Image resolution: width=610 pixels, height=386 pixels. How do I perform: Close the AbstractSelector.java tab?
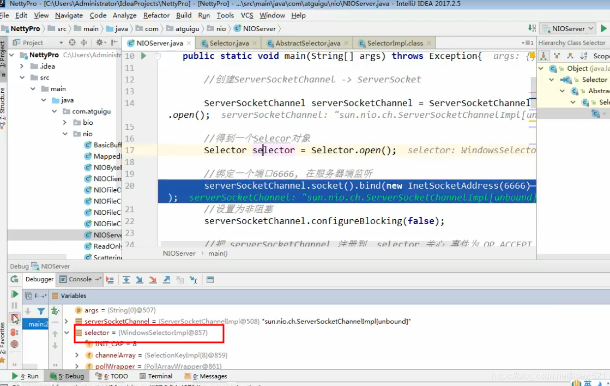pos(346,43)
